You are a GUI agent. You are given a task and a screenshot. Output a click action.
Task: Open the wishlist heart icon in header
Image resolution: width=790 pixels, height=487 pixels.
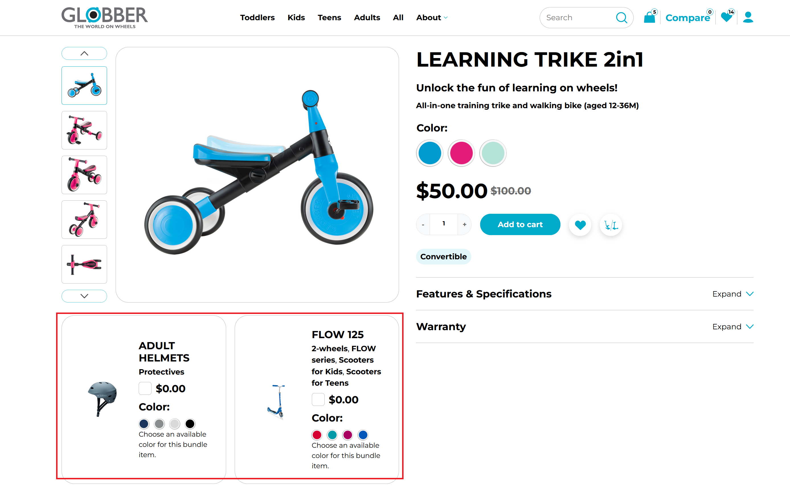click(727, 17)
